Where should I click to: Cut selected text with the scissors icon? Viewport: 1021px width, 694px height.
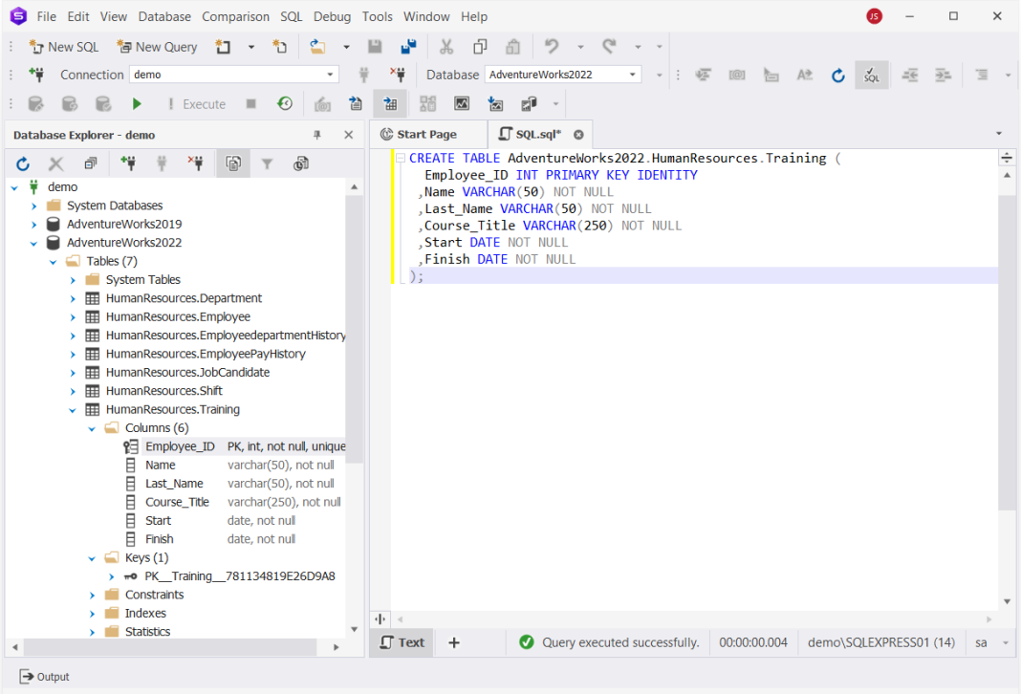[445, 46]
